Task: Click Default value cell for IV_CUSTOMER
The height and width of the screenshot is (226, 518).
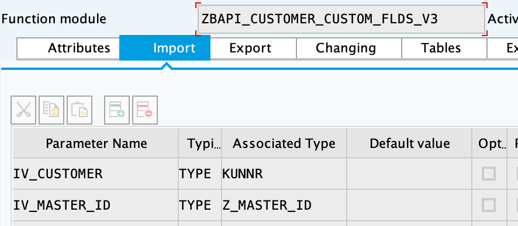Action: click(x=409, y=174)
